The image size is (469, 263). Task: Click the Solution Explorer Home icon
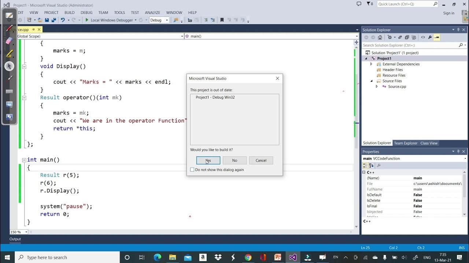pos(380,37)
